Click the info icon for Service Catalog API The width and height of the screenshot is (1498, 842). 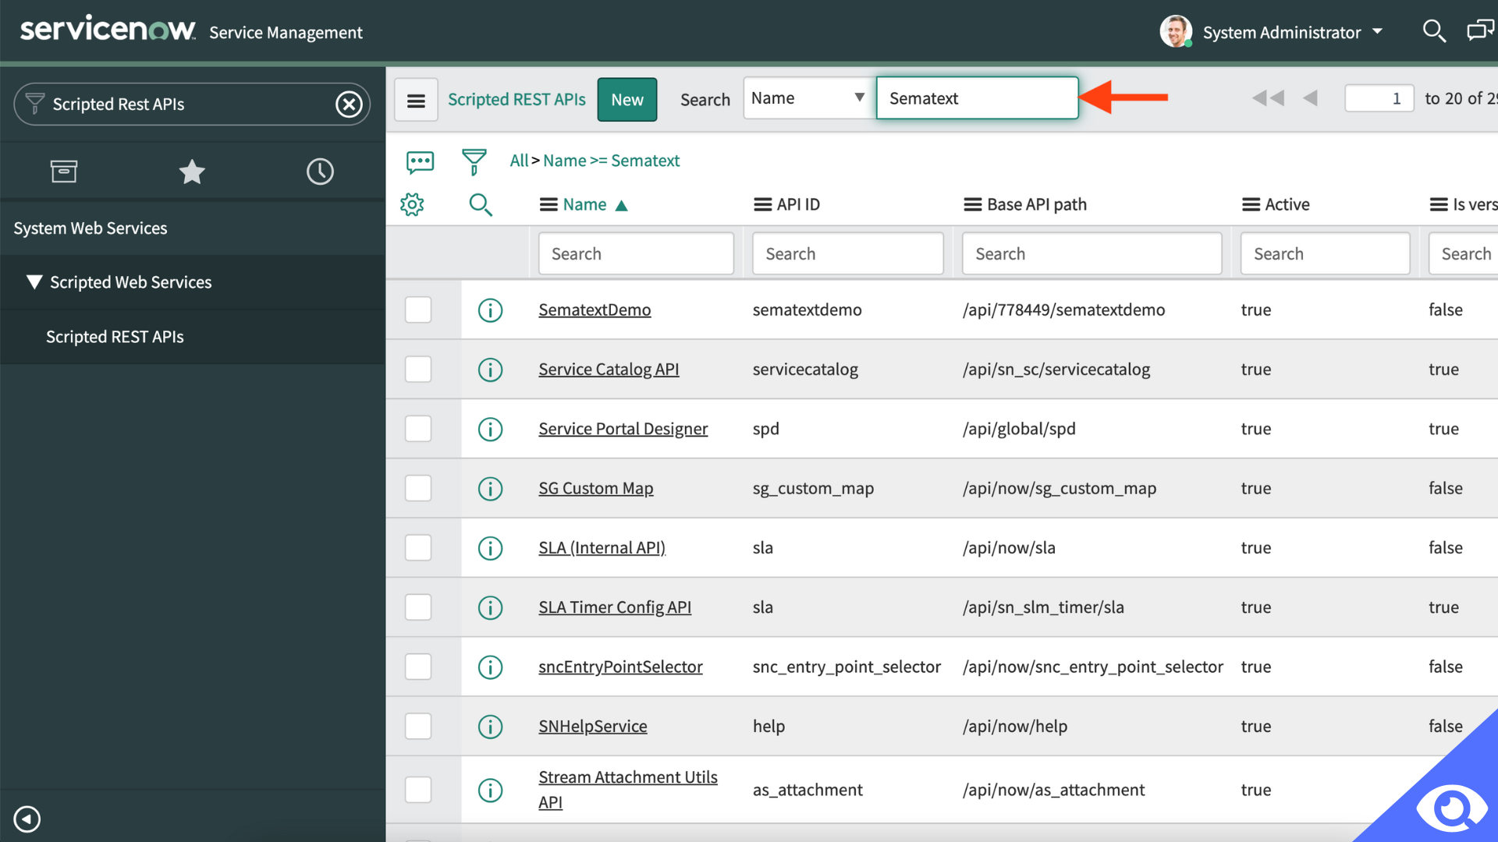(491, 368)
